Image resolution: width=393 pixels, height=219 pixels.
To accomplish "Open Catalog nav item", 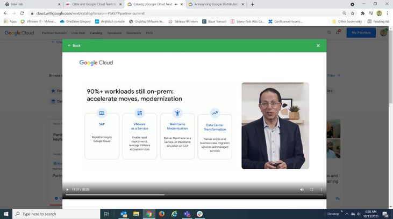I will pyautogui.click(x=96, y=33).
